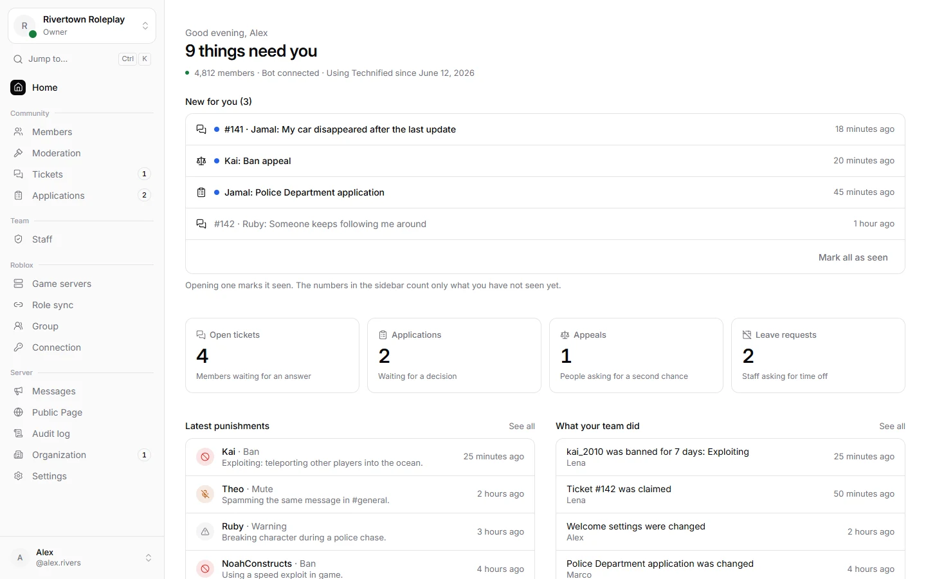Go to Game servers
The height and width of the screenshot is (579, 926).
(82, 284)
